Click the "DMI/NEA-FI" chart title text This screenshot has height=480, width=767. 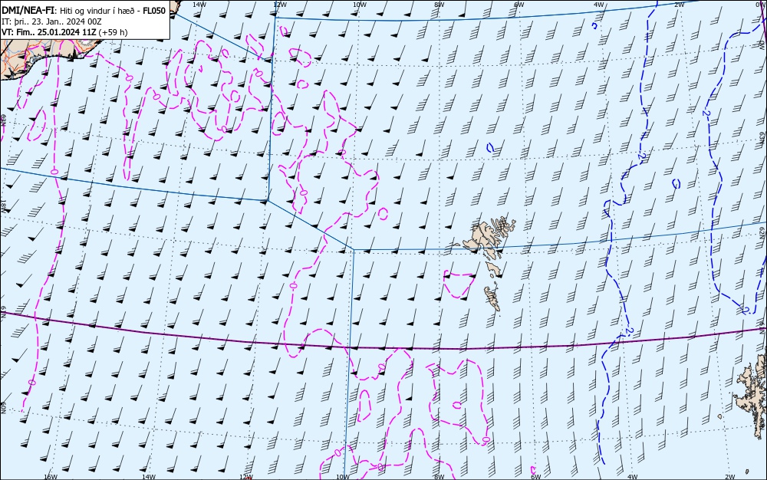(28, 11)
